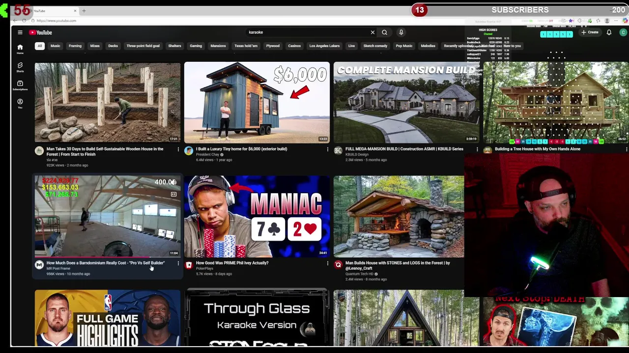Open the President Chay channel link
629x353 pixels.
[x=207, y=154]
